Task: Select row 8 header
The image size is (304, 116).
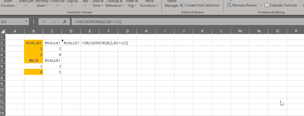Action: point(2,78)
